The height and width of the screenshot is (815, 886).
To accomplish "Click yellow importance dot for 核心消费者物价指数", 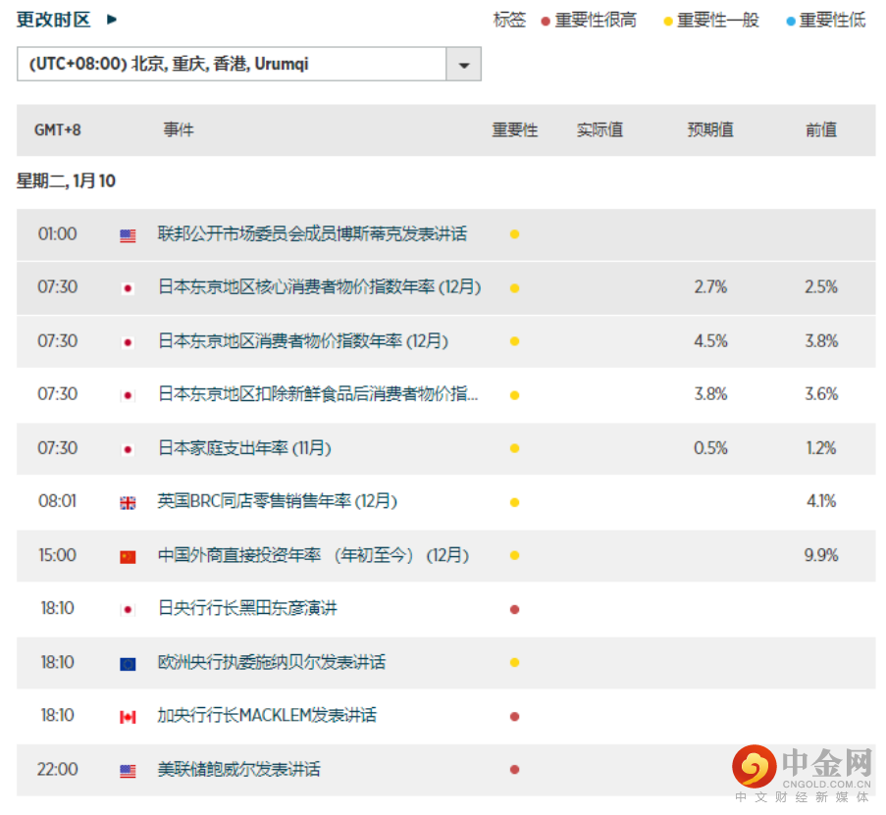I will [514, 288].
